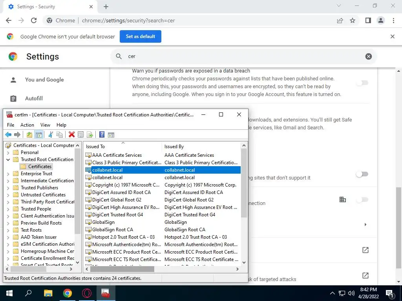The height and width of the screenshot is (301, 402).
Task: Open external link in targeted attacks row
Action: pyautogui.click(x=365, y=276)
